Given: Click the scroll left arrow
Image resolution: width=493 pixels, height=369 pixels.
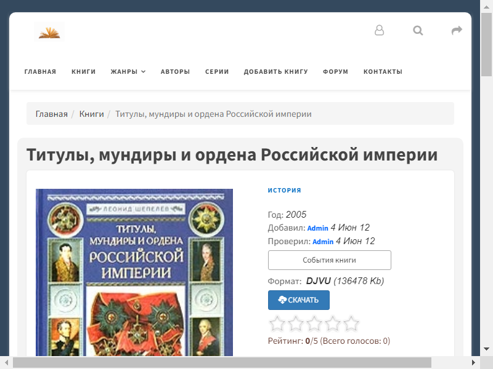Looking at the screenshot, I should pos(6,363).
